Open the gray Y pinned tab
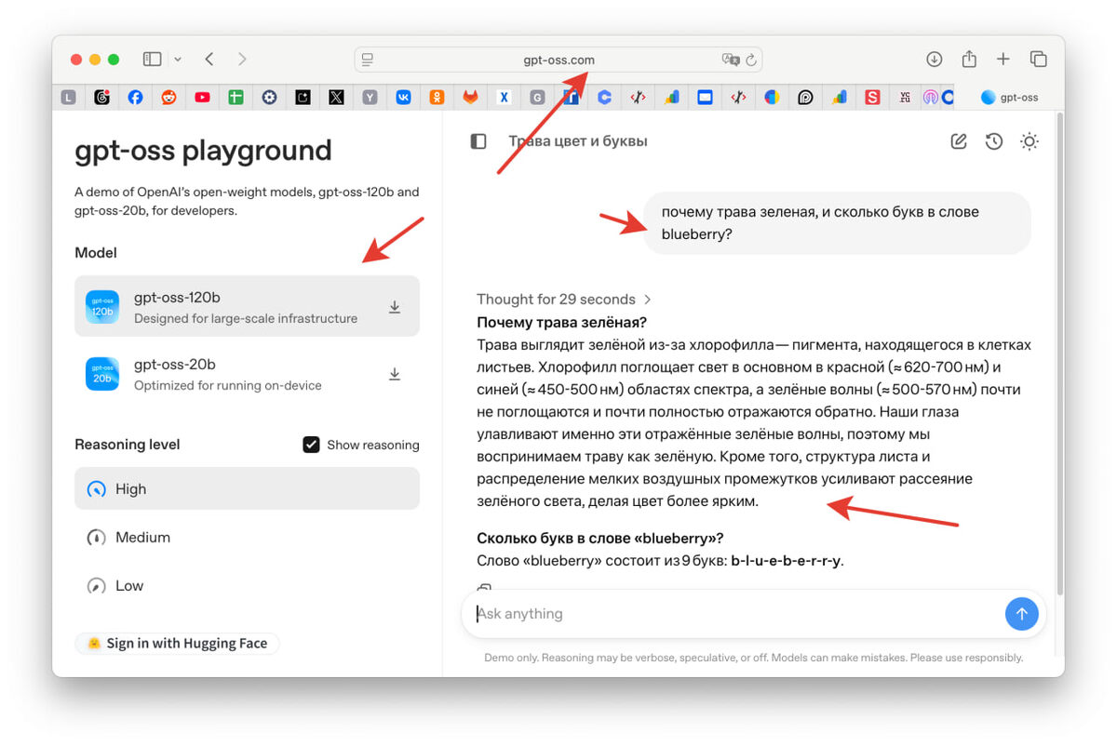1117x746 pixels. click(x=370, y=97)
